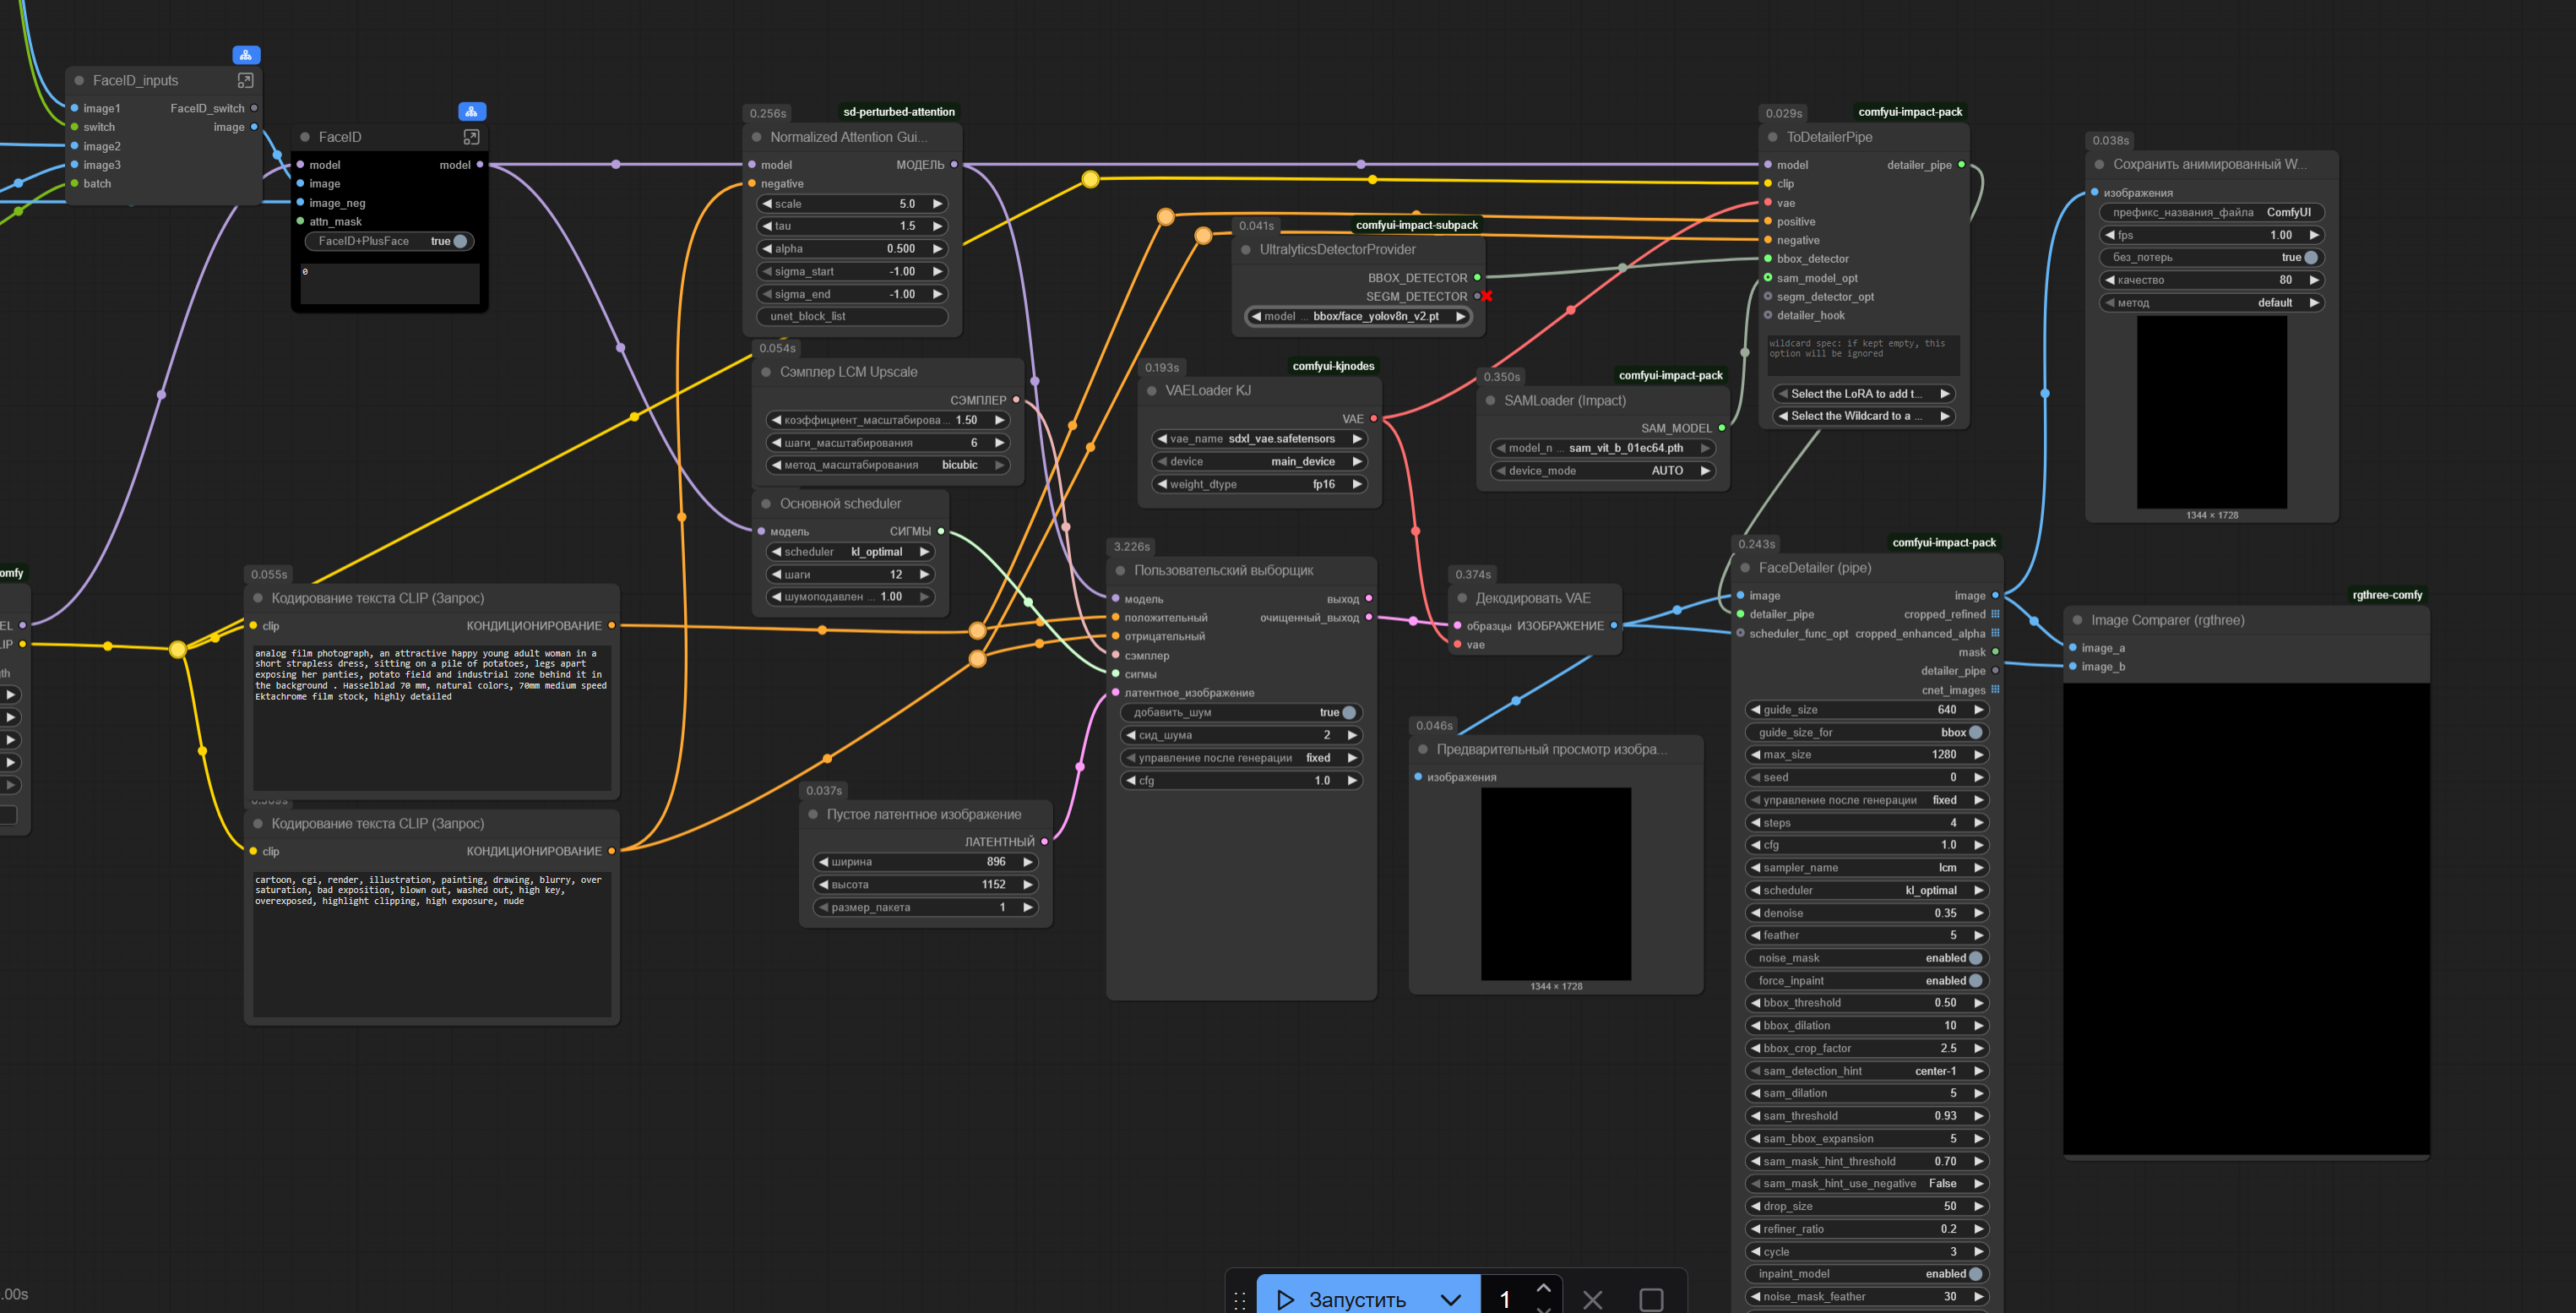Open the FaceID node subgraph expand icon
Image resolution: width=2576 pixels, height=1313 pixels.
click(471, 136)
